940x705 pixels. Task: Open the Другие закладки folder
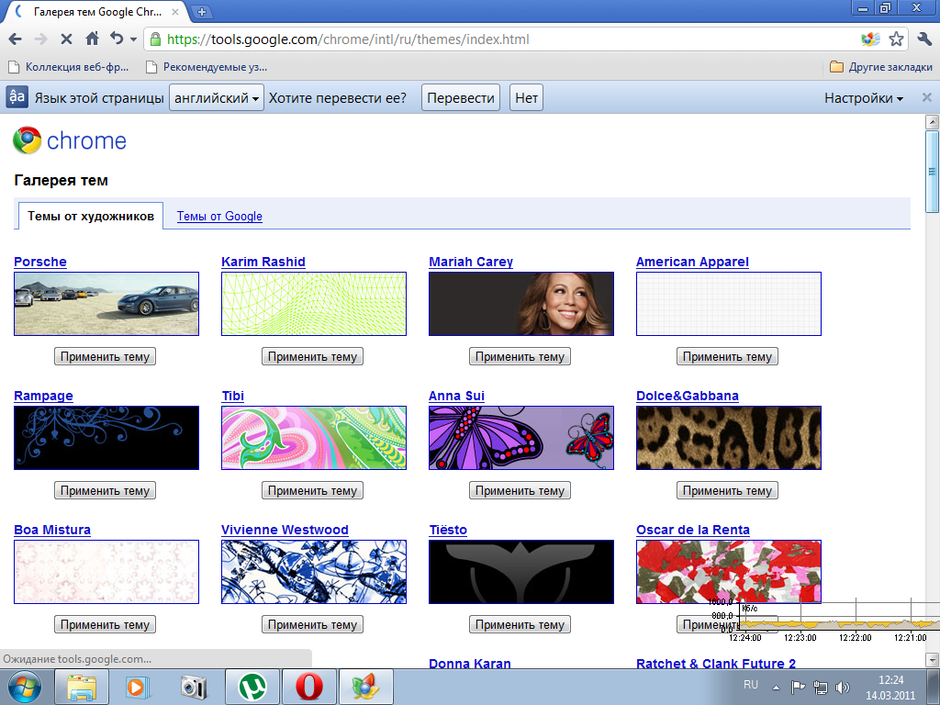pos(880,67)
